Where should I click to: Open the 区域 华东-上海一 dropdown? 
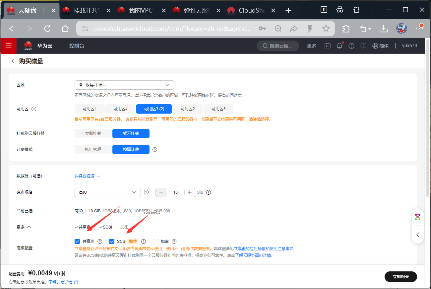point(124,85)
